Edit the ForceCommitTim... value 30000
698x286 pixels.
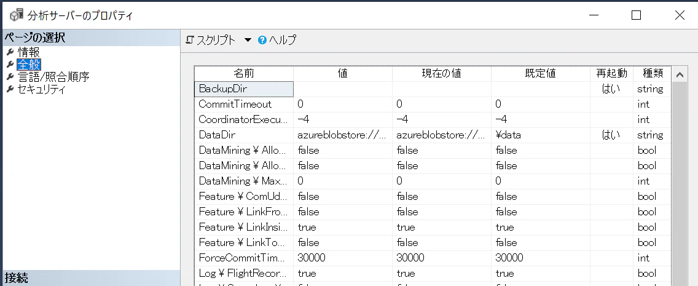pos(343,258)
